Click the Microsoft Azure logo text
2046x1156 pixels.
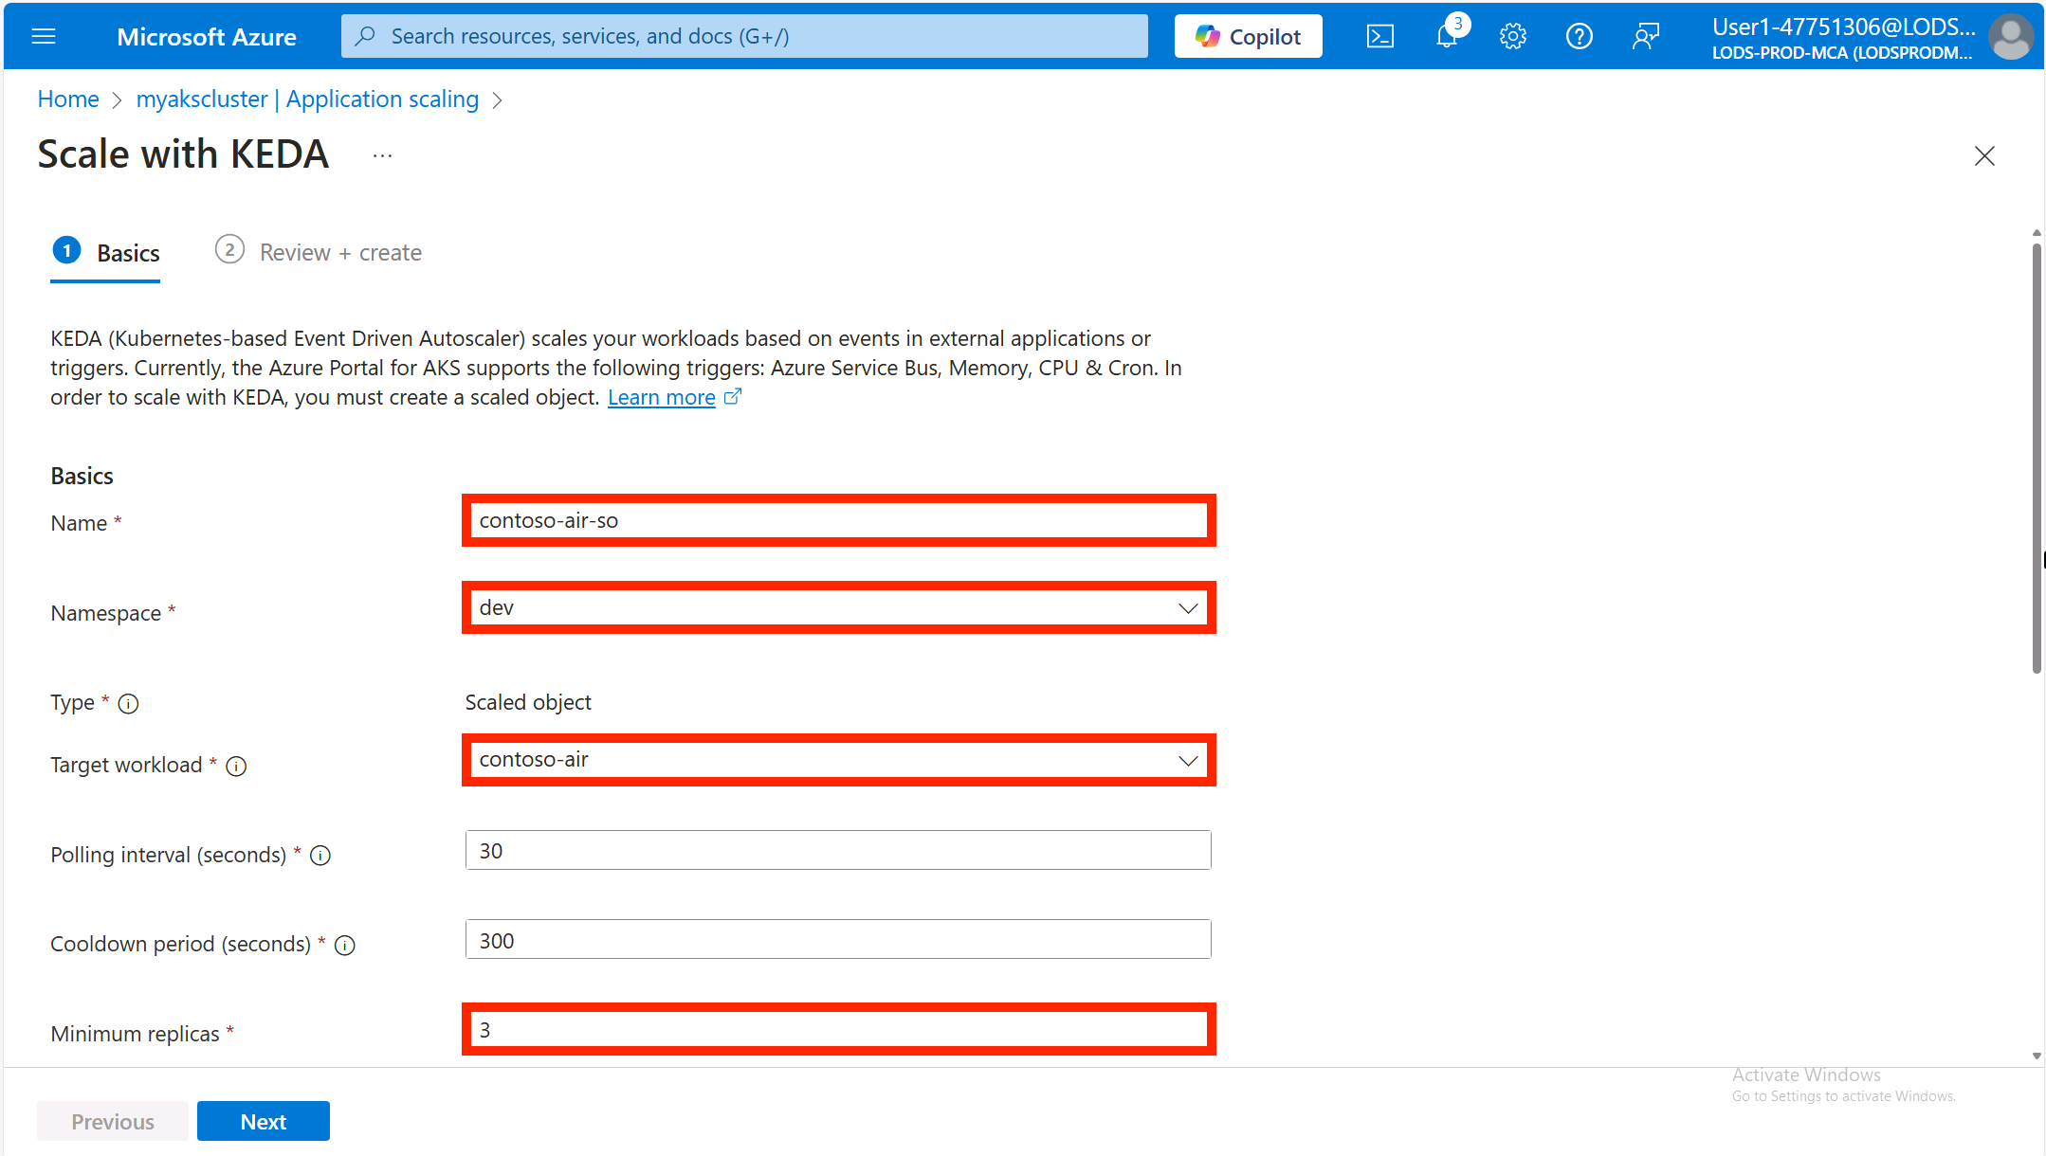click(207, 36)
